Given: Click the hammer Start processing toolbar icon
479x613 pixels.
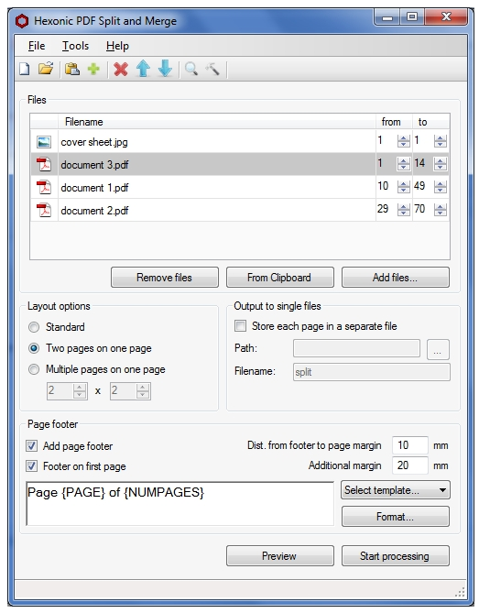Looking at the screenshot, I should [212, 70].
